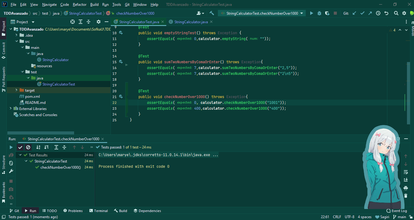
Task: Expand the target folder in the Project tree
Action: [x=16, y=90]
